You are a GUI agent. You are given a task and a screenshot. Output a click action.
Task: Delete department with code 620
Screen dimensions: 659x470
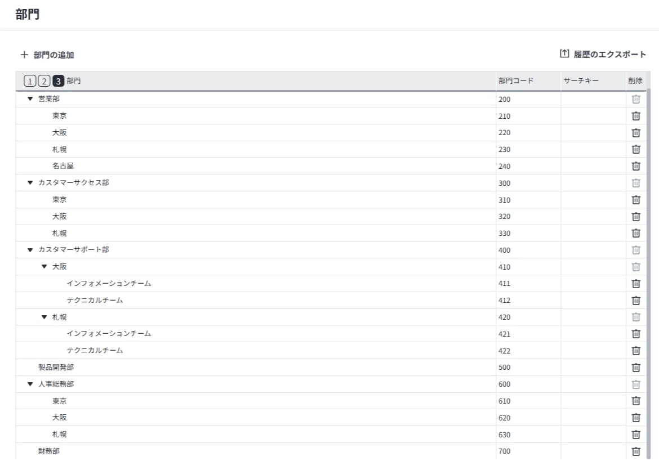coord(636,418)
